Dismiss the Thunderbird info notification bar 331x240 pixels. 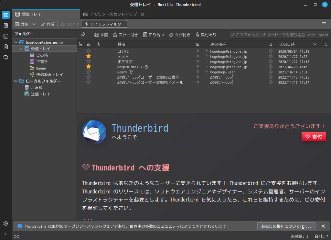tap(323, 226)
